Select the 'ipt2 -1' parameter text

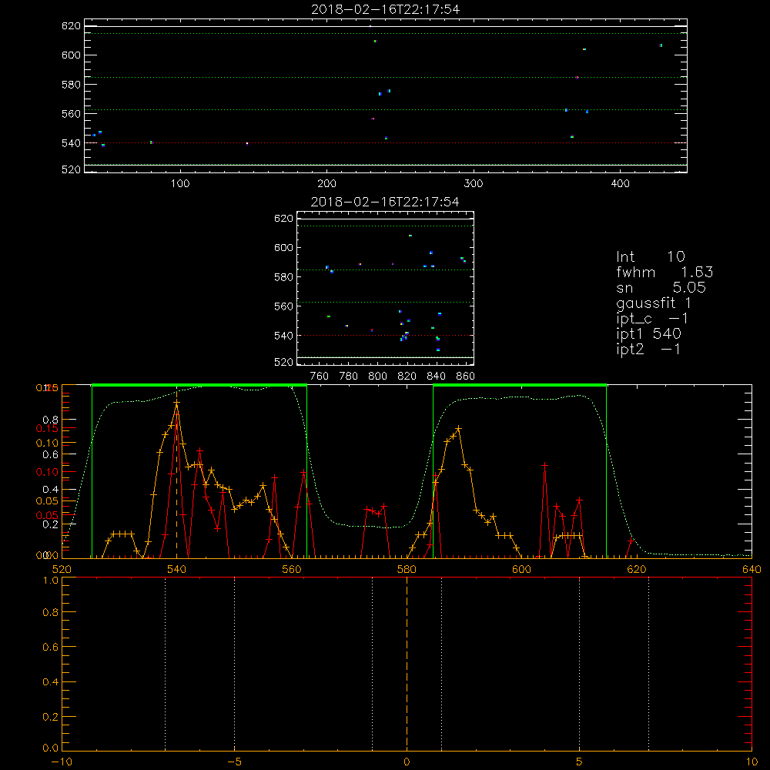[x=648, y=349]
